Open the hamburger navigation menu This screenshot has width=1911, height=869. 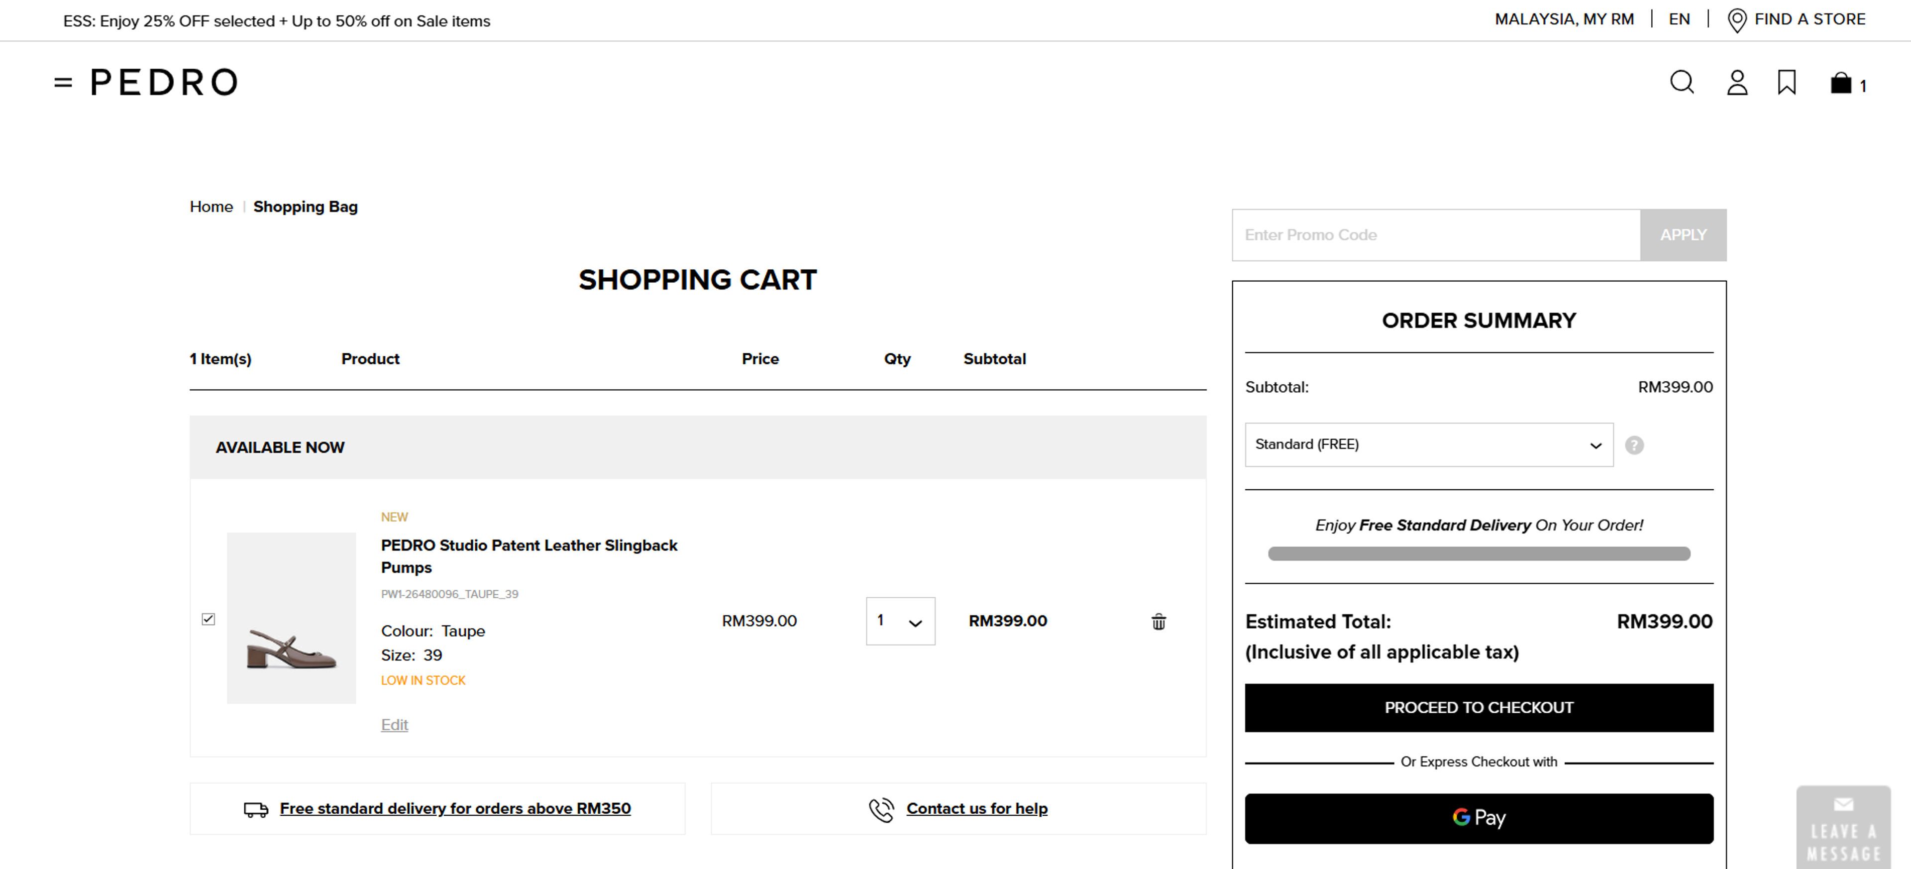[63, 83]
